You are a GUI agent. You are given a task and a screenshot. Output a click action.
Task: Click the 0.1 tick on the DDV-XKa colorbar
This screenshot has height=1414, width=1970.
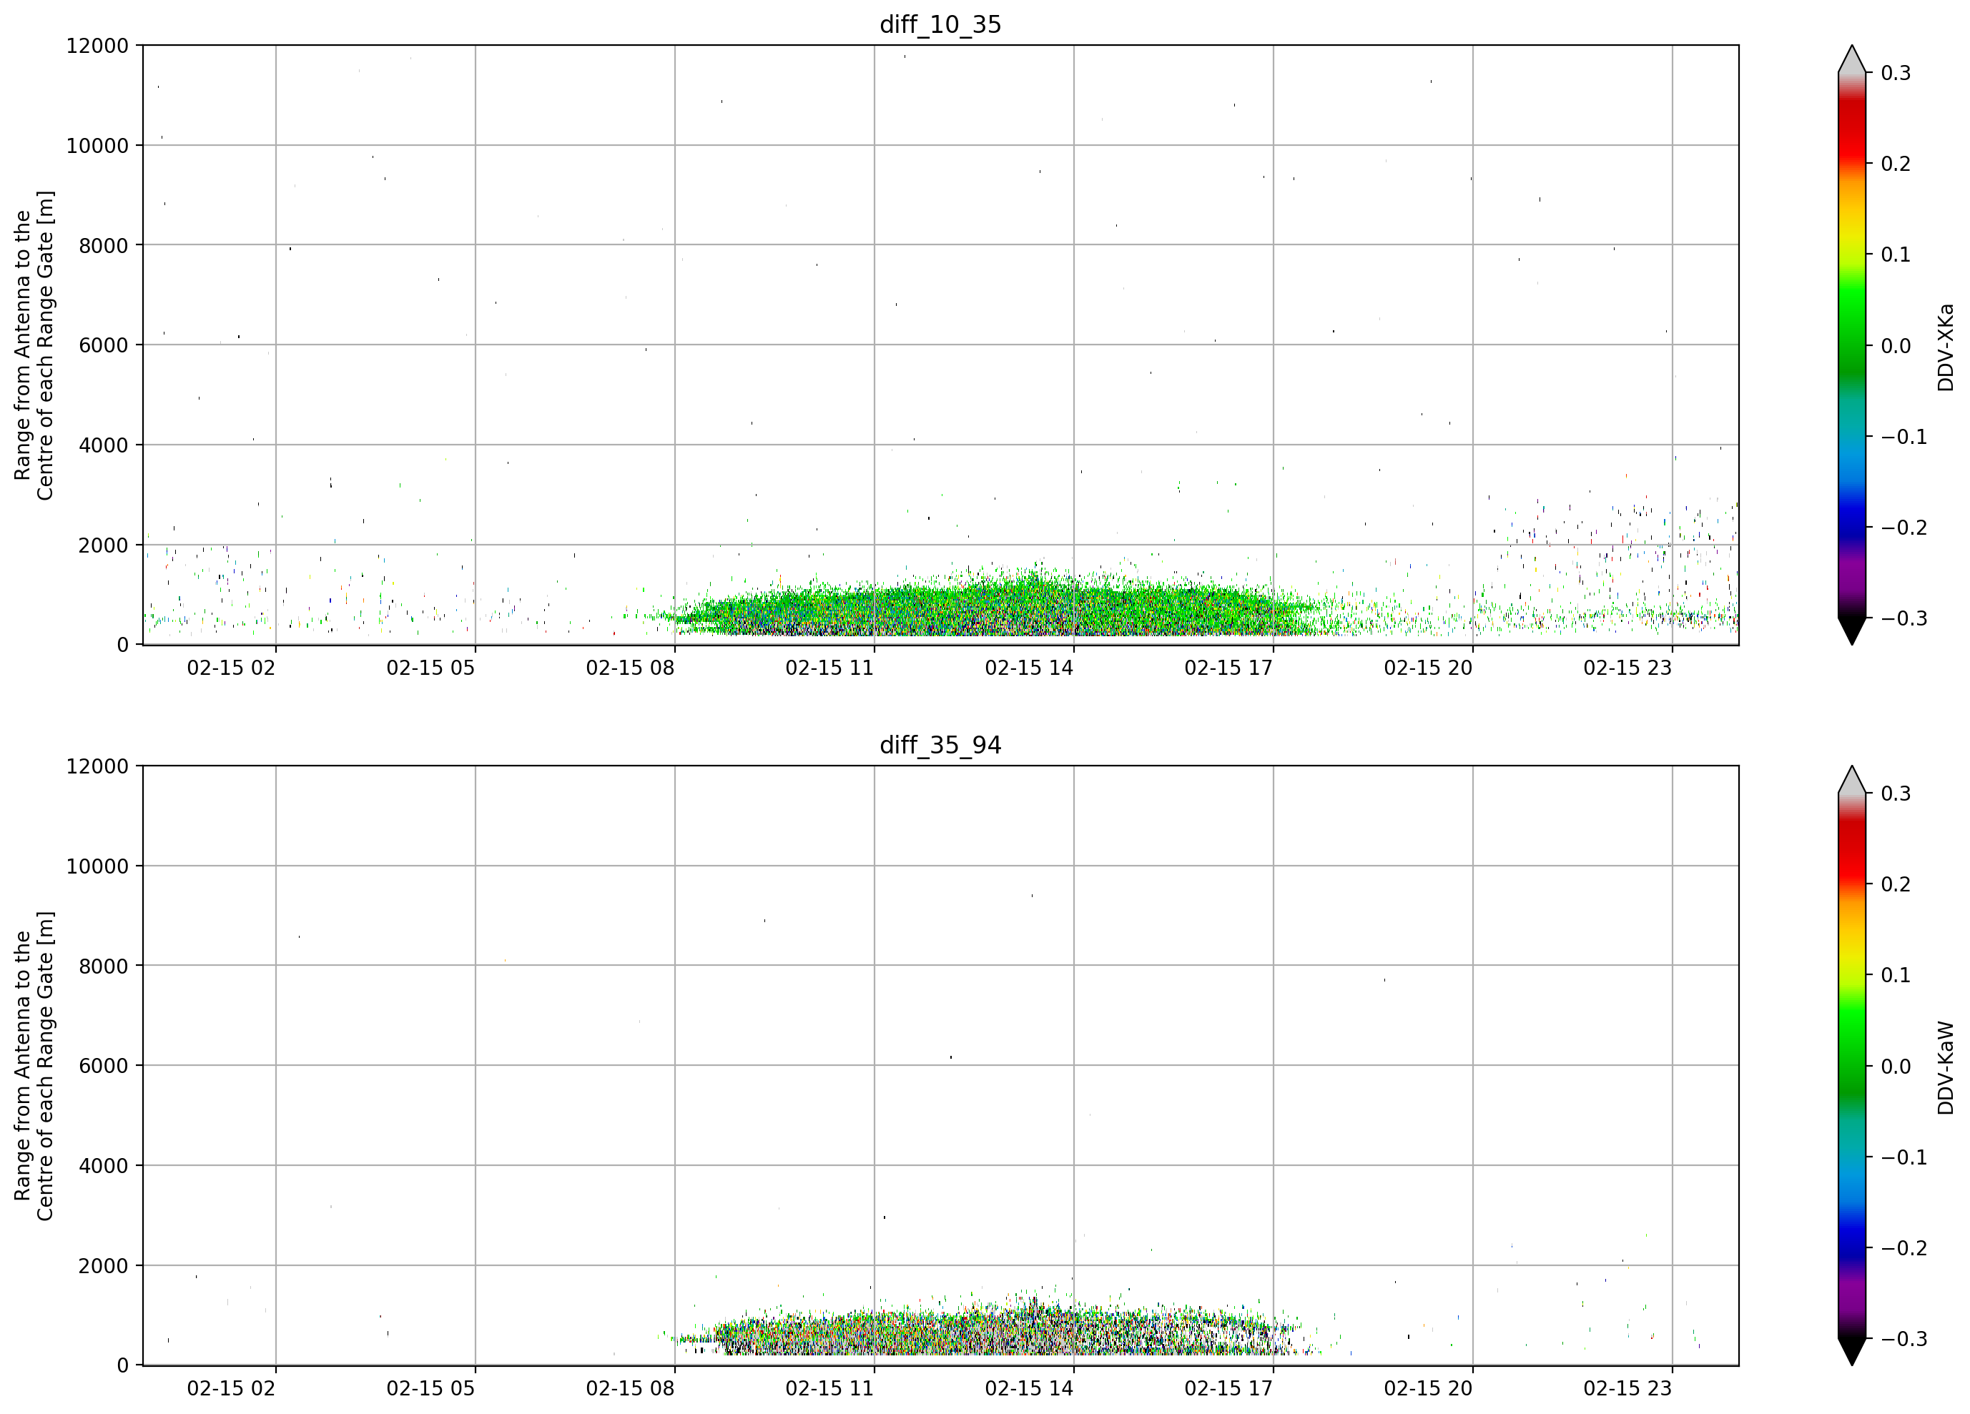click(1896, 255)
